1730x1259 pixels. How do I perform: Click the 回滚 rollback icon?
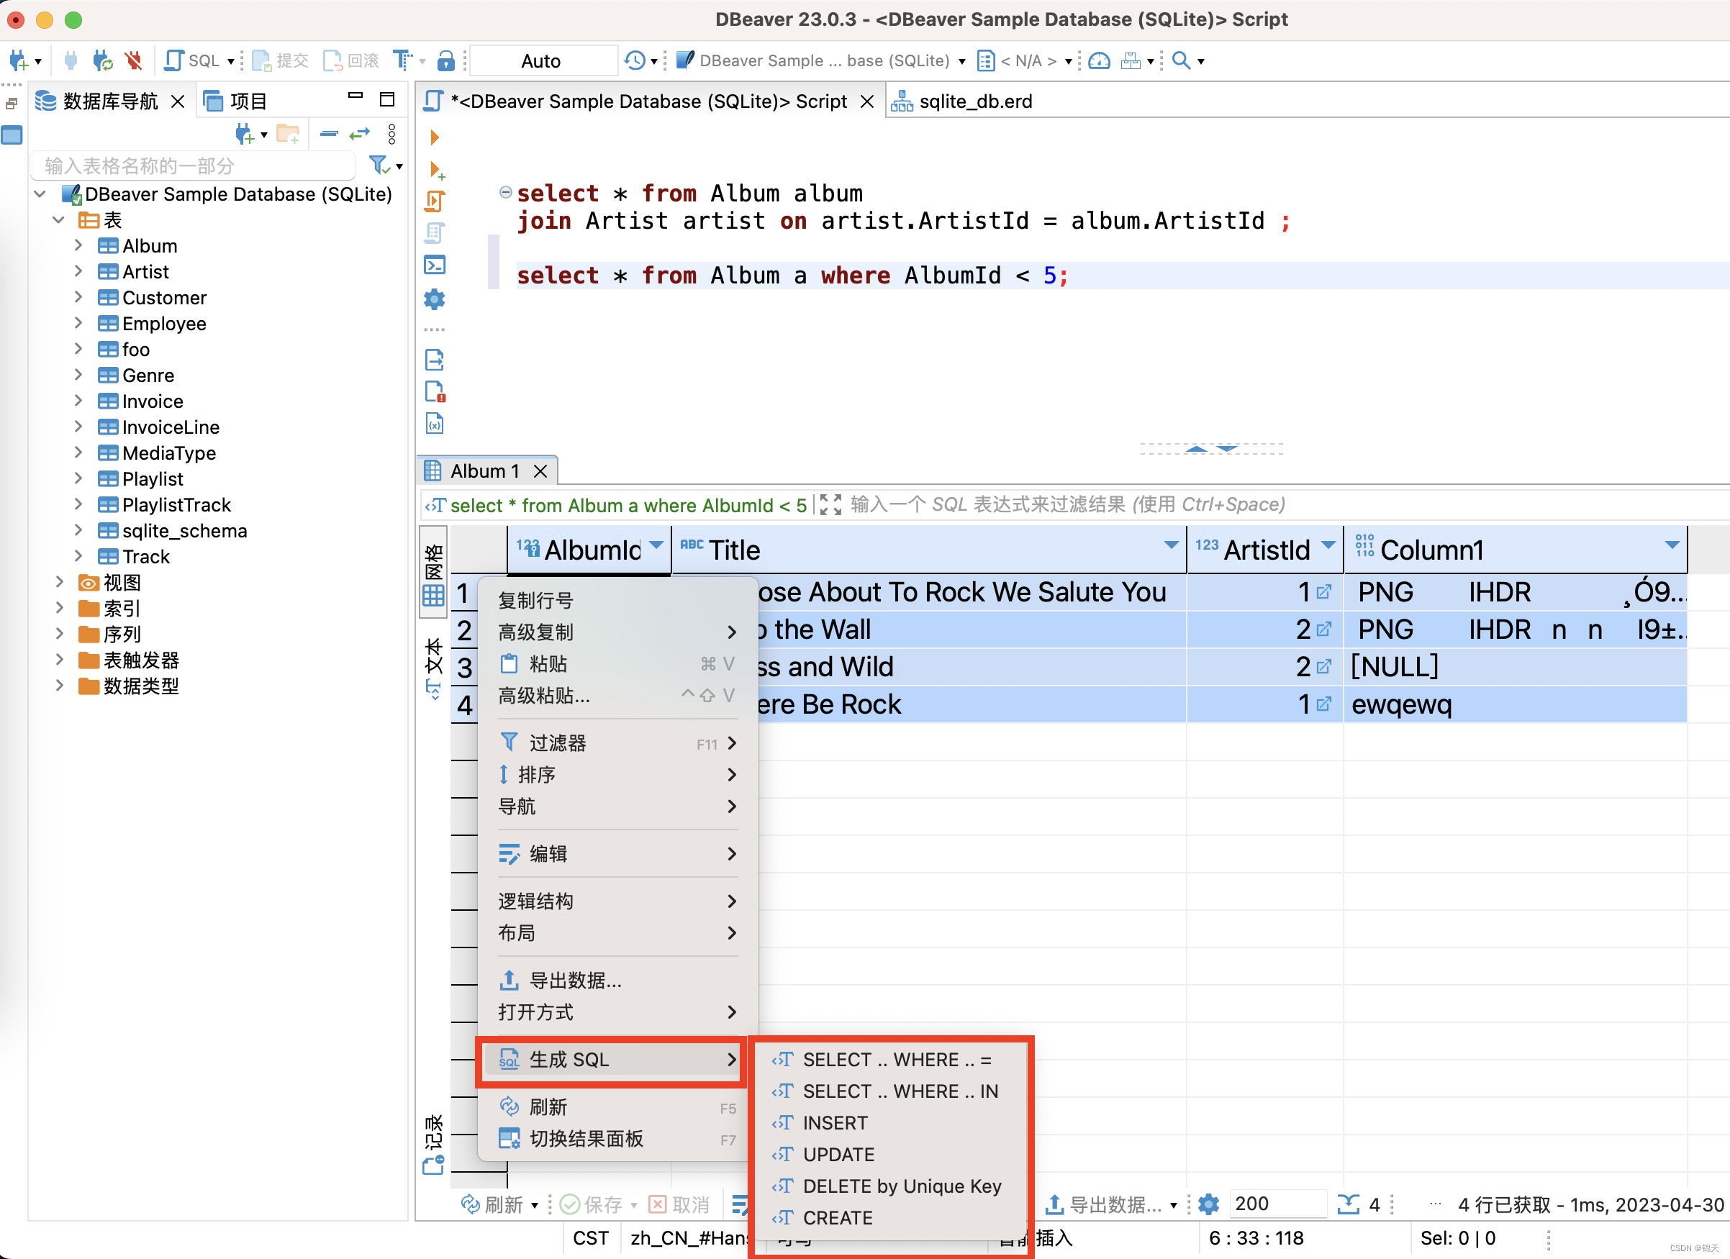(332, 60)
